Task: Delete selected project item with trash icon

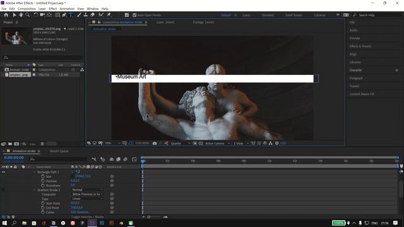Action: 42,144
